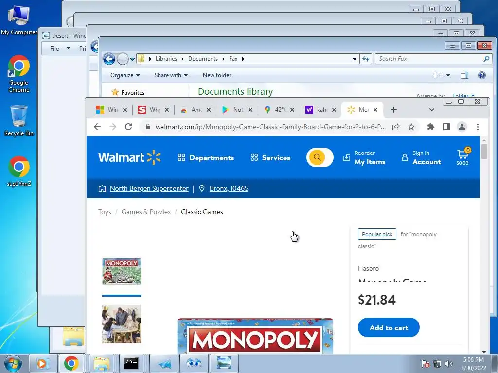Click the Classic Games breadcrumb

[x=202, y=212]
